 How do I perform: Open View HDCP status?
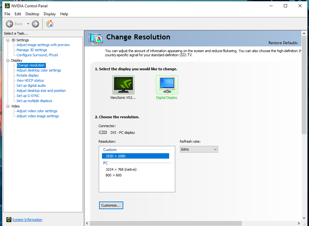30,80
